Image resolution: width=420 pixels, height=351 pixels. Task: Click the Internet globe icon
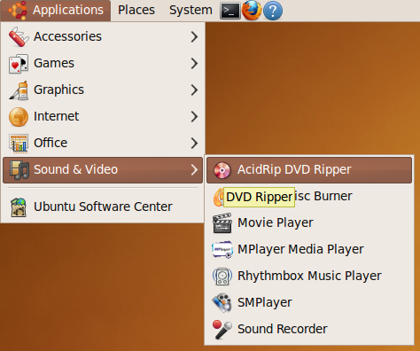click(19, 117)
